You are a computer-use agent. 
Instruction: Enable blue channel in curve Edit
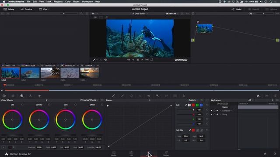[201, 105]
